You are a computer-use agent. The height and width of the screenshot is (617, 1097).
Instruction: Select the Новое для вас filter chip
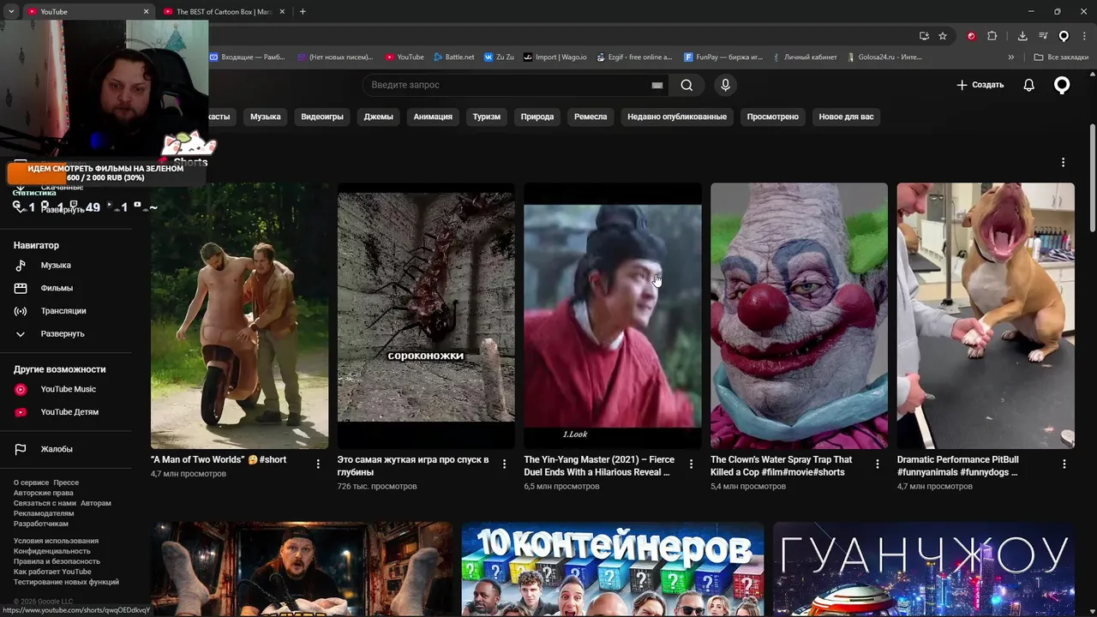pos(847,117)
